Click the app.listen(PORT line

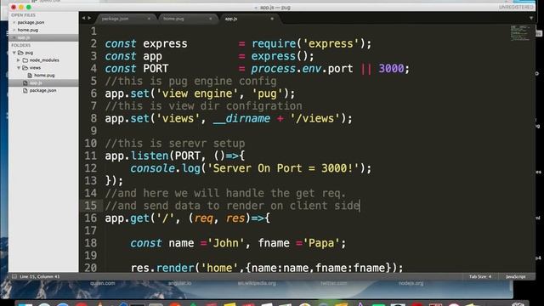175,156
